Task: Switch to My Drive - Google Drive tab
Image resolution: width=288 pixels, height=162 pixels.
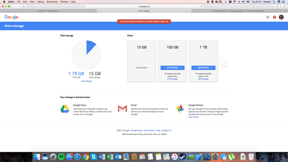Action: pos(48,11)
